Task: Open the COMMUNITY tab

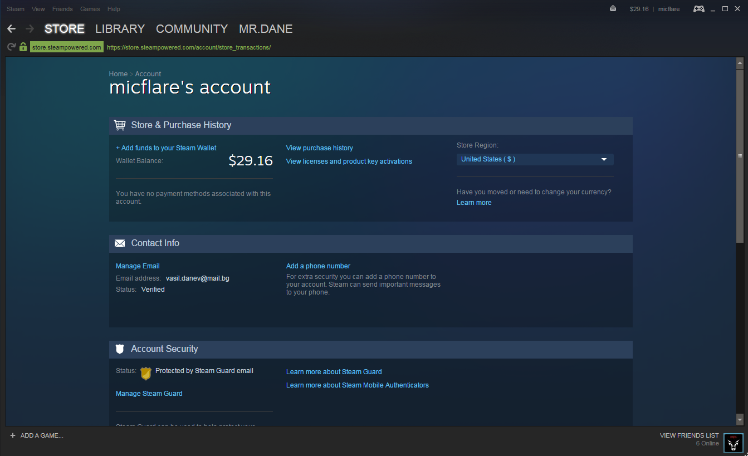Action: [192, 29]
